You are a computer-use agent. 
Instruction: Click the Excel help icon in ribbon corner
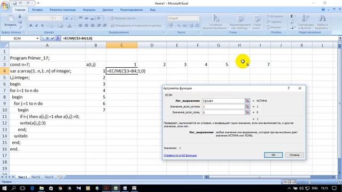click(323, 10)
